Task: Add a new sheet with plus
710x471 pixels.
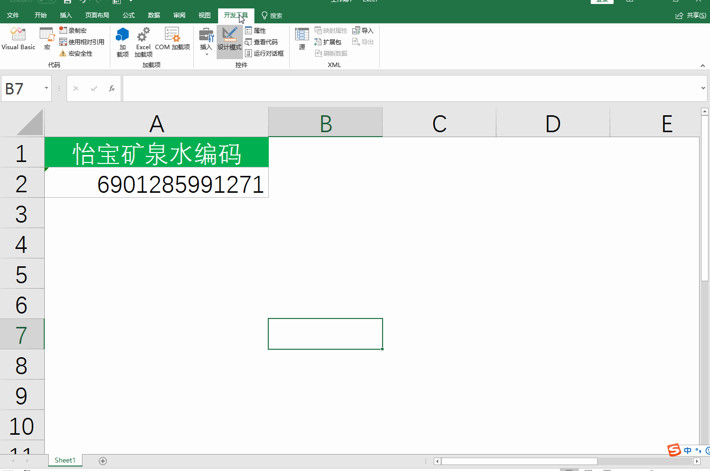Action: 103,461
